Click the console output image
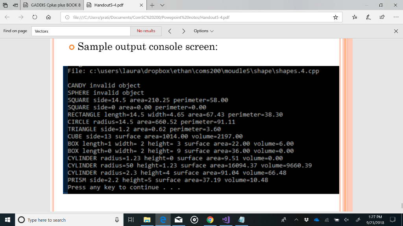This screenshot has height=226, width=403. click(201, 129)
